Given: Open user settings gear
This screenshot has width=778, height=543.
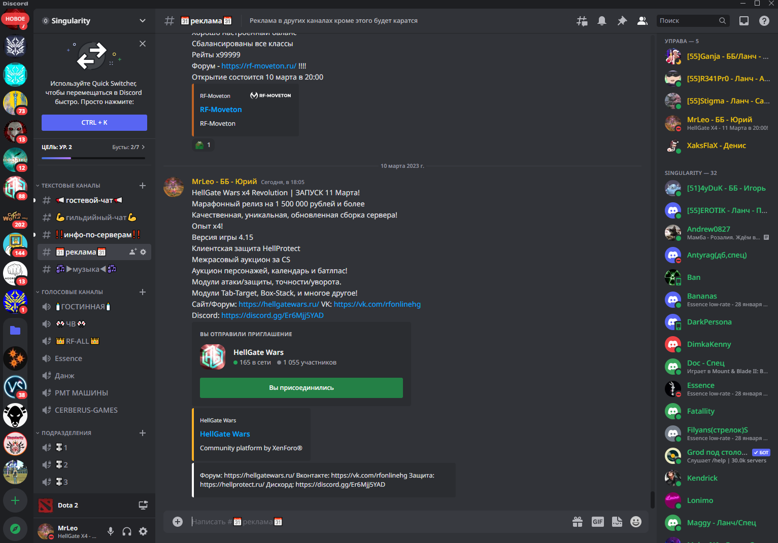Looking at the screenshot, I should tap(143, 531).
